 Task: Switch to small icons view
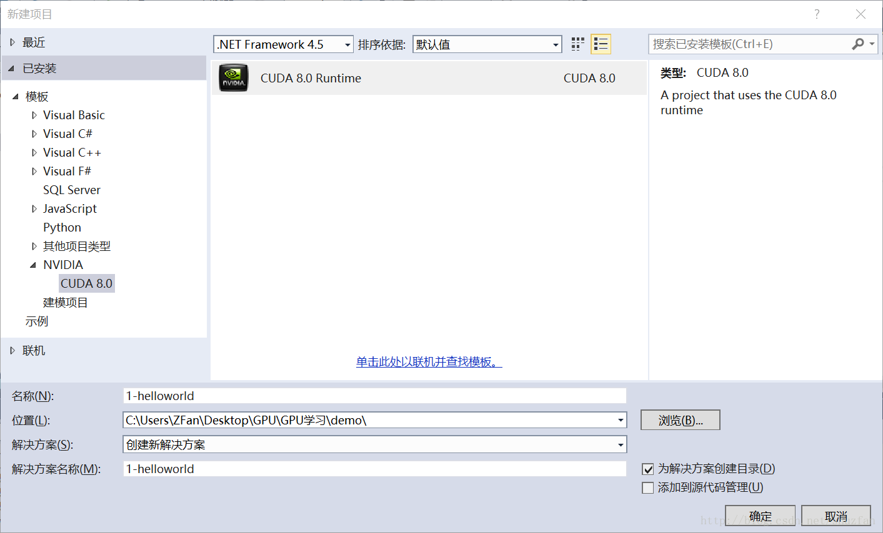coord(578,44)
